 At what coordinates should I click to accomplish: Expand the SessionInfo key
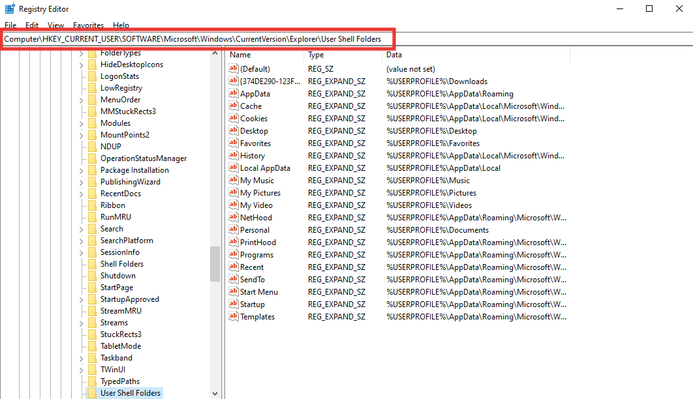82,252
